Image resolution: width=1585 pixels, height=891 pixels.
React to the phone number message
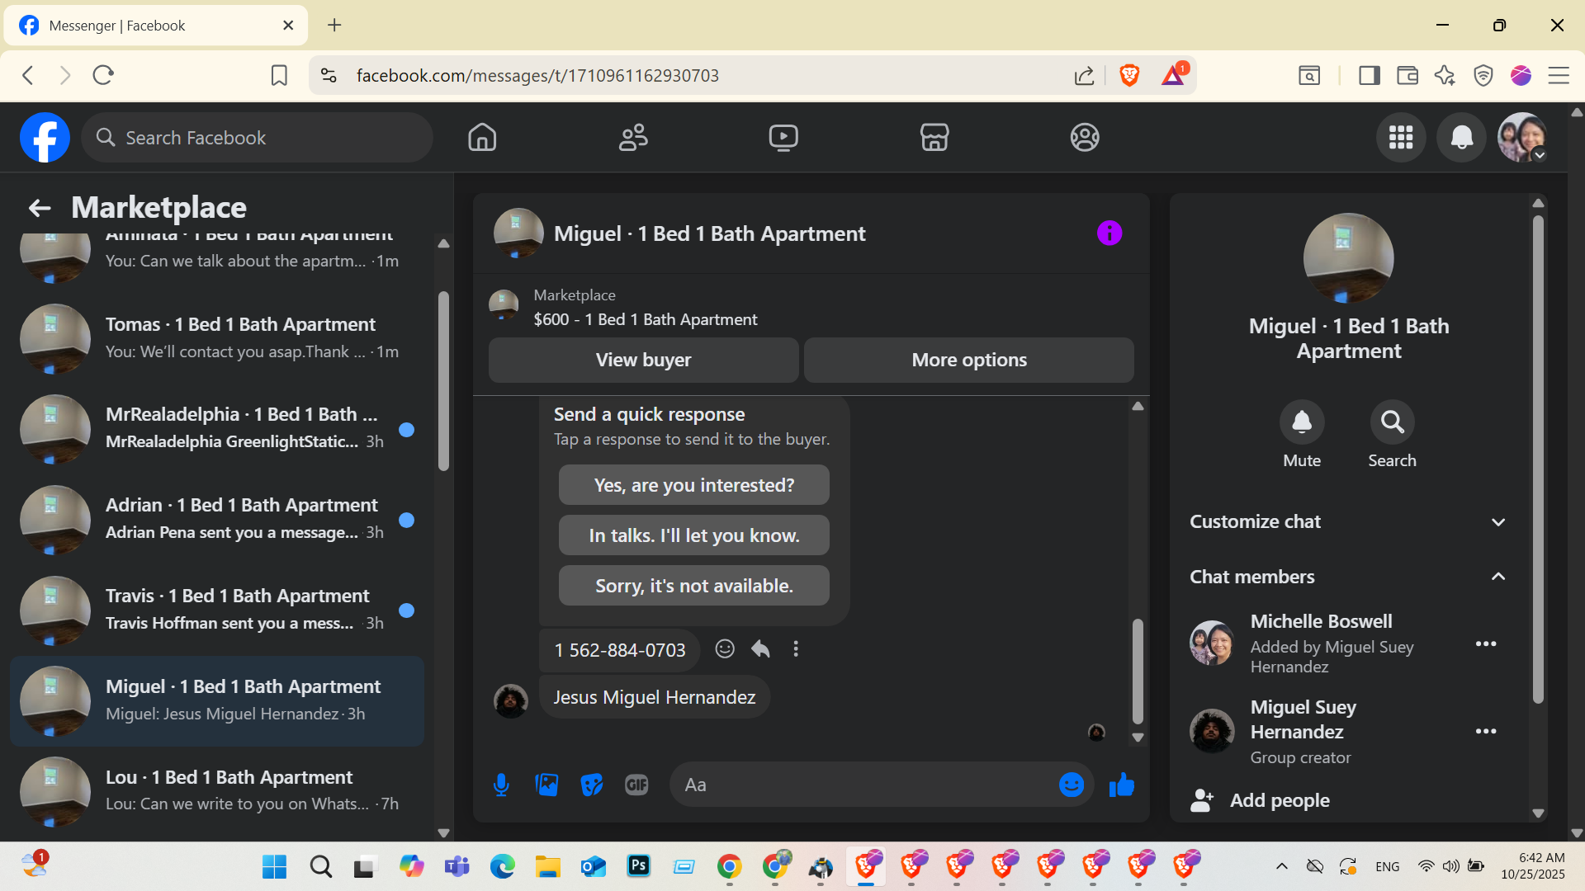pyautogui.click(x=725, y=649)
